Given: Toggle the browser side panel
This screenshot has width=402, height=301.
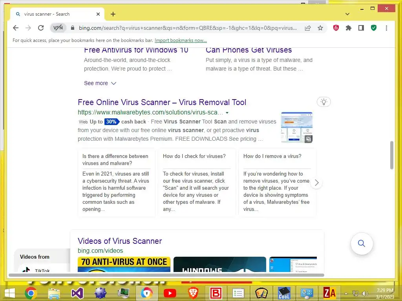Looking at the screenshot, I should point(361,28).
